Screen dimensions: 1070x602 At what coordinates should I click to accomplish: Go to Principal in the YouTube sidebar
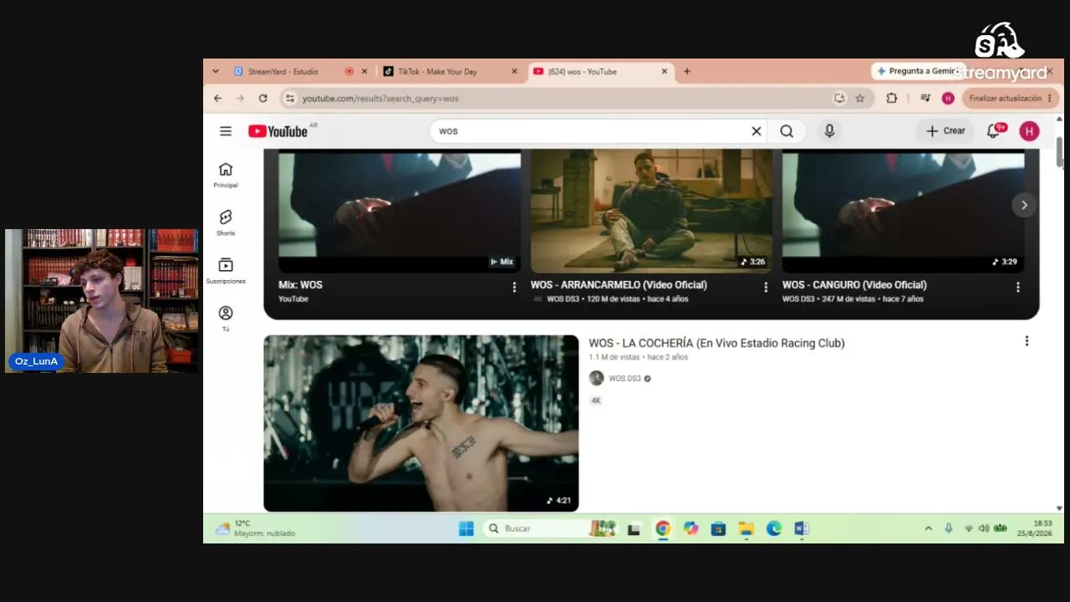(226, 175)
